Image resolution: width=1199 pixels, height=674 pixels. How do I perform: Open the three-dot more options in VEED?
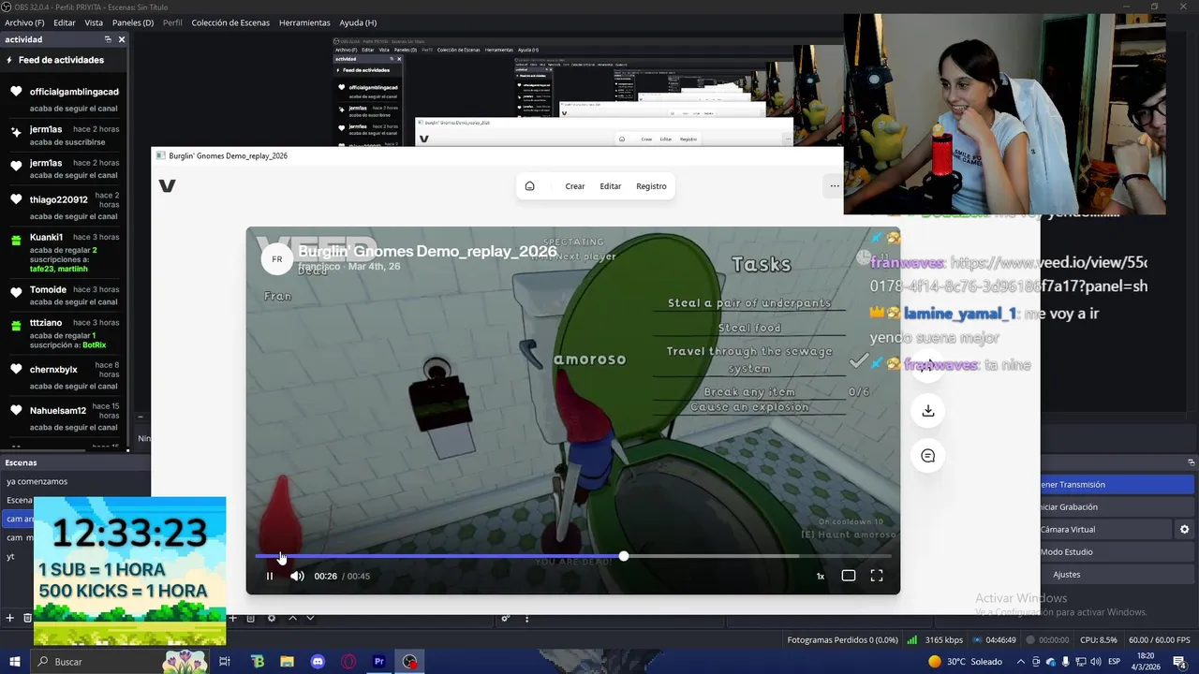(834, 186)
